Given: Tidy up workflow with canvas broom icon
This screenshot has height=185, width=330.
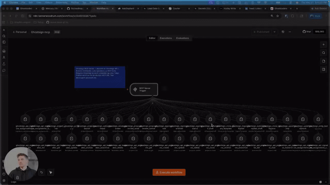Looking at the screenshot, I should [x=51, y=172].
